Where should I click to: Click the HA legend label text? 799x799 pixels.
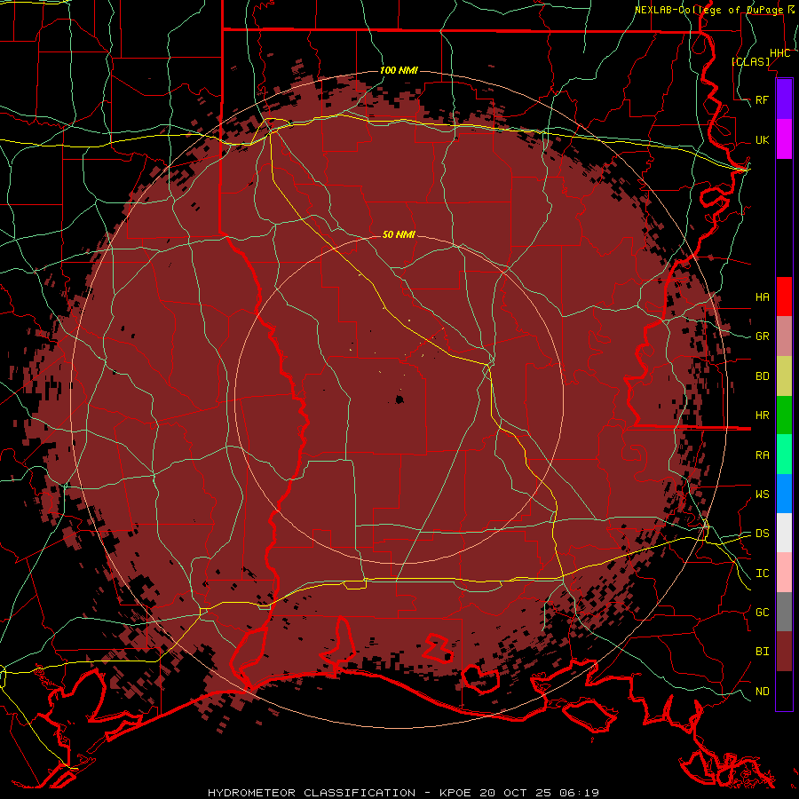click(x=762, y=297)
